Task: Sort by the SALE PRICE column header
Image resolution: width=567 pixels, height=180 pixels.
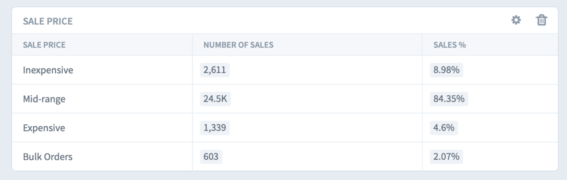Action: tap(44, 45)
